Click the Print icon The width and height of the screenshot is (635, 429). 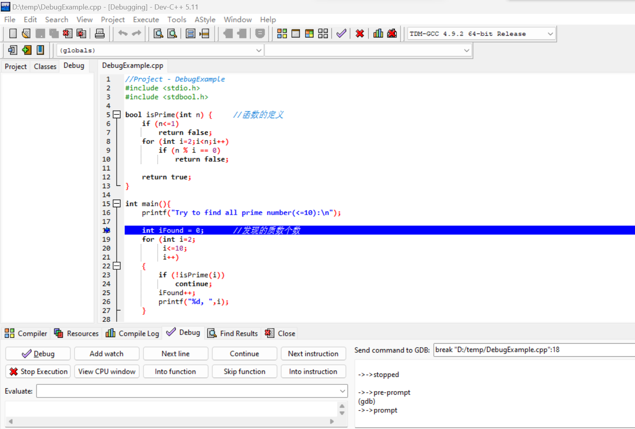(100, 34)
